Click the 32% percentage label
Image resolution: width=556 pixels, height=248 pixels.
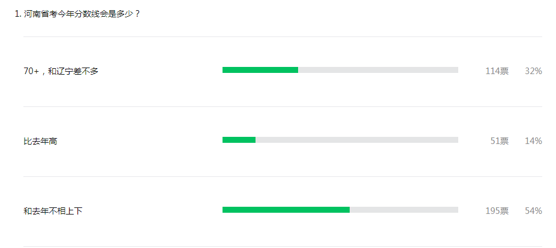(x=533, y=71)
